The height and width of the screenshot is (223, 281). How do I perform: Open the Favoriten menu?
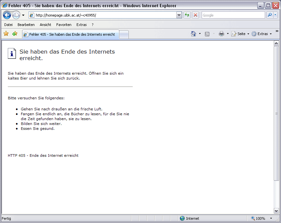[x=64, y=25]
